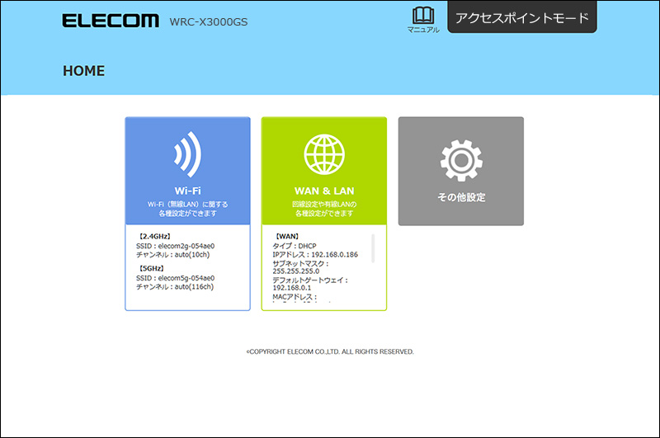Open the Wi-Fi settings tile title
Screen dimensions: 660x438
tap(188, 191)
